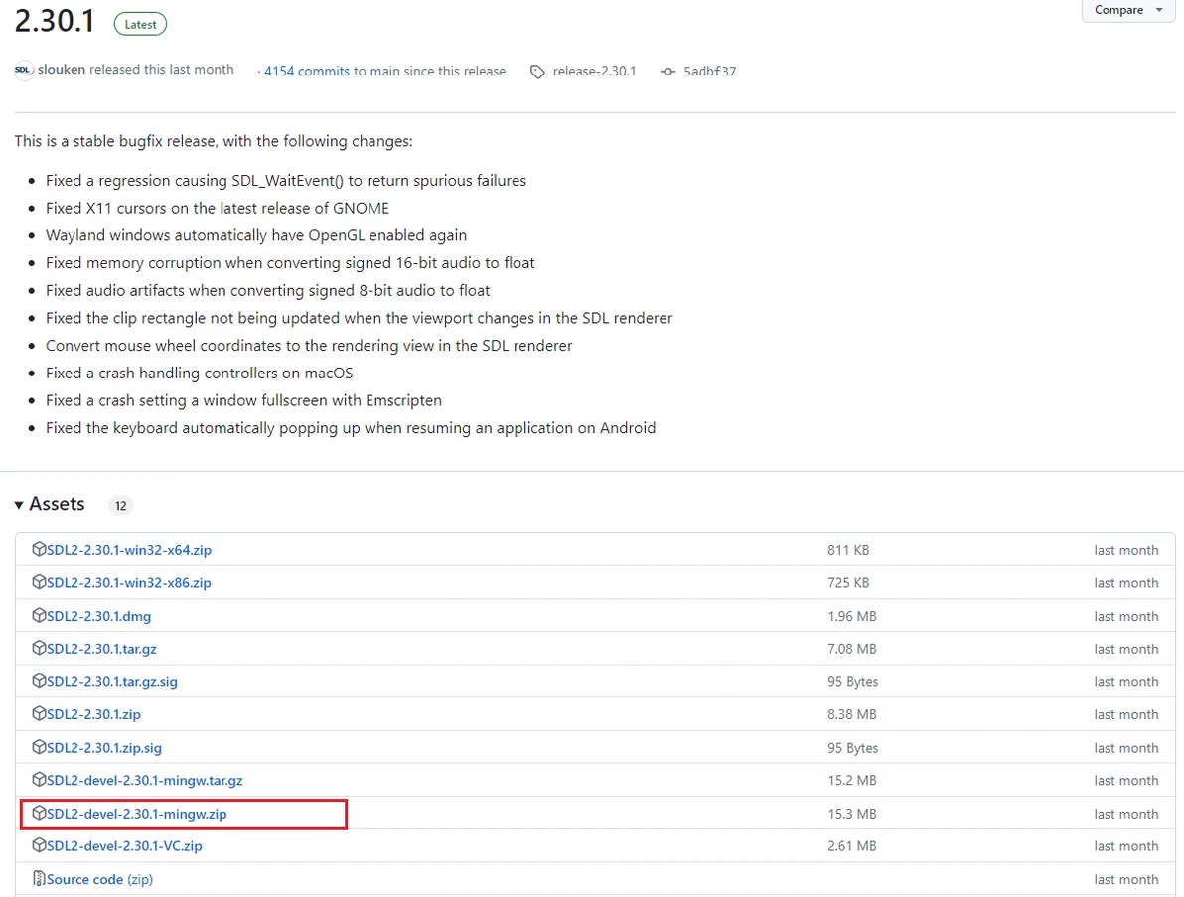Download SDL2-devel-2.30.1-mingw.tar.gz
Image resolution: width=1184 pixels, height=897 pixels.
pyautogui.click(x=145, y=781)
